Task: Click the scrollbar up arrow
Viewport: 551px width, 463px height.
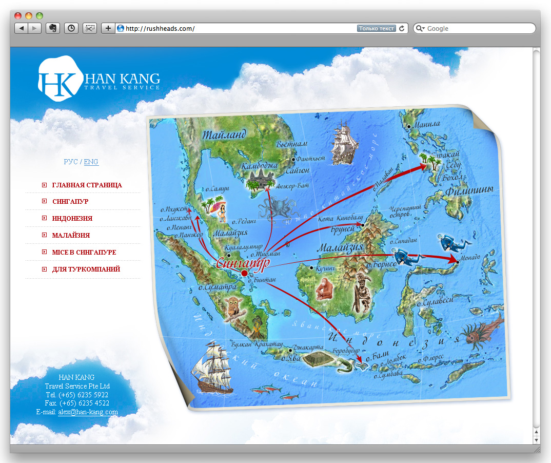Action: coord(536,432)
